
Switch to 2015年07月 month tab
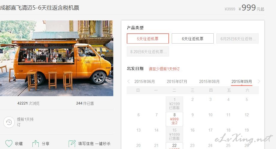coord(177,82)
